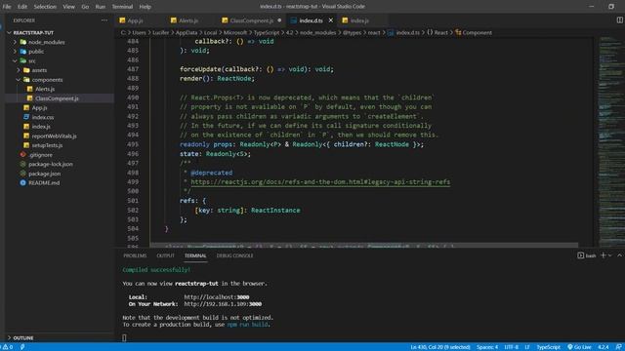
Task: Click the horizontal editor scrollbar
Action: pos(363,245)
